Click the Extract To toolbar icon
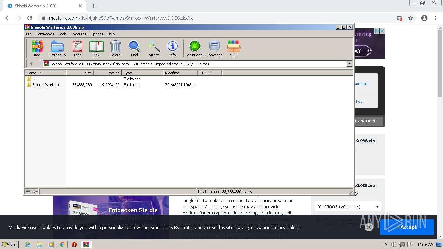This screenshot has height=249, width=443. tap(57, 48)
